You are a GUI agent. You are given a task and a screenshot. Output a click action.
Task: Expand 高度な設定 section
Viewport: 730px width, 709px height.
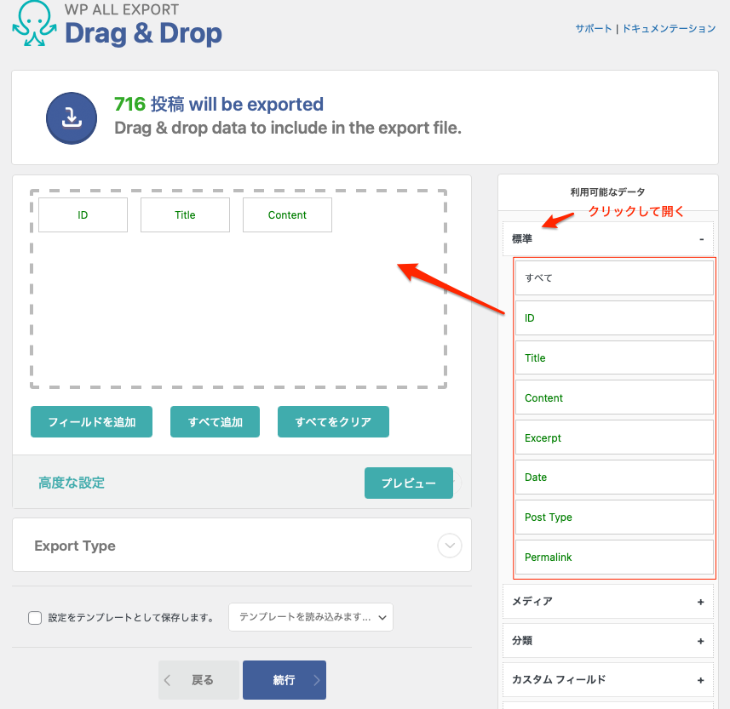click(72, 483)
